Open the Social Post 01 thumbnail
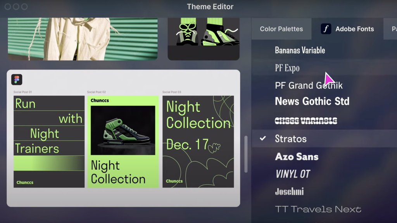 pyautogui.click(x=49, y=142)
